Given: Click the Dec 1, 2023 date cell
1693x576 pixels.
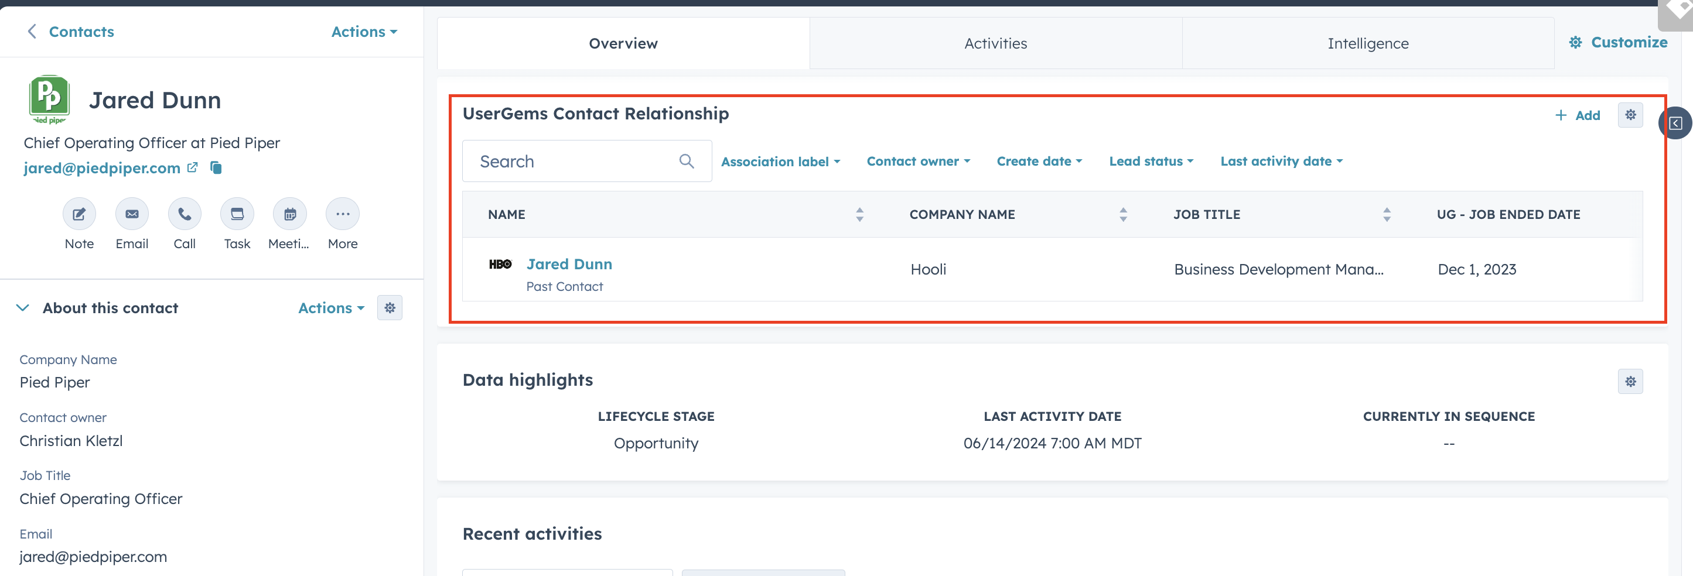Looking at the screenshot, I should [x=1477, y=269].
